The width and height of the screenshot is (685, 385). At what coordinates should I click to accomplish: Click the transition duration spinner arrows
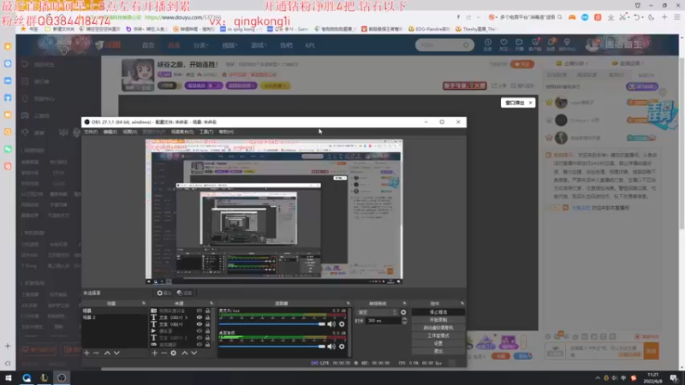point(404,320)
